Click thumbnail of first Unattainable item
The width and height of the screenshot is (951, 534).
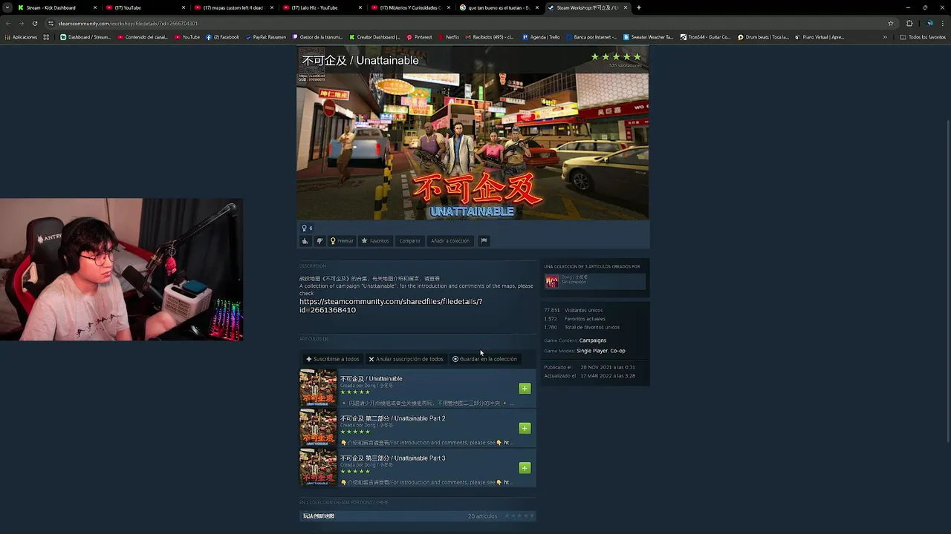click(318, 388)
